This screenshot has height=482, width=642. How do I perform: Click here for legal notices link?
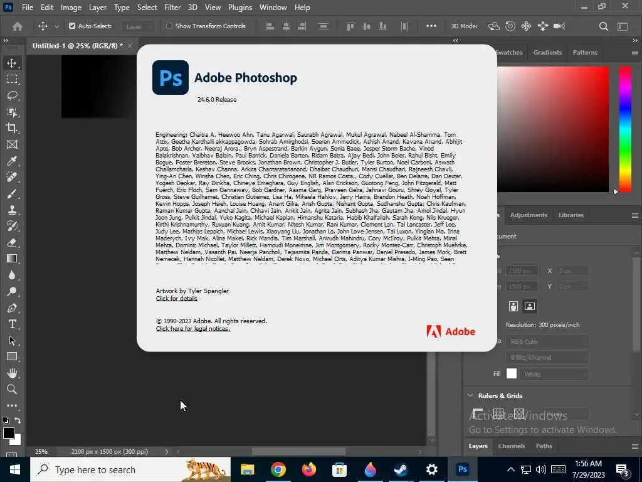pos(193,329)
